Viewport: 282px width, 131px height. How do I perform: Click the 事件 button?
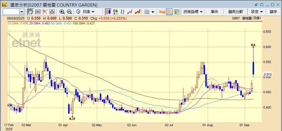(214, 12)
